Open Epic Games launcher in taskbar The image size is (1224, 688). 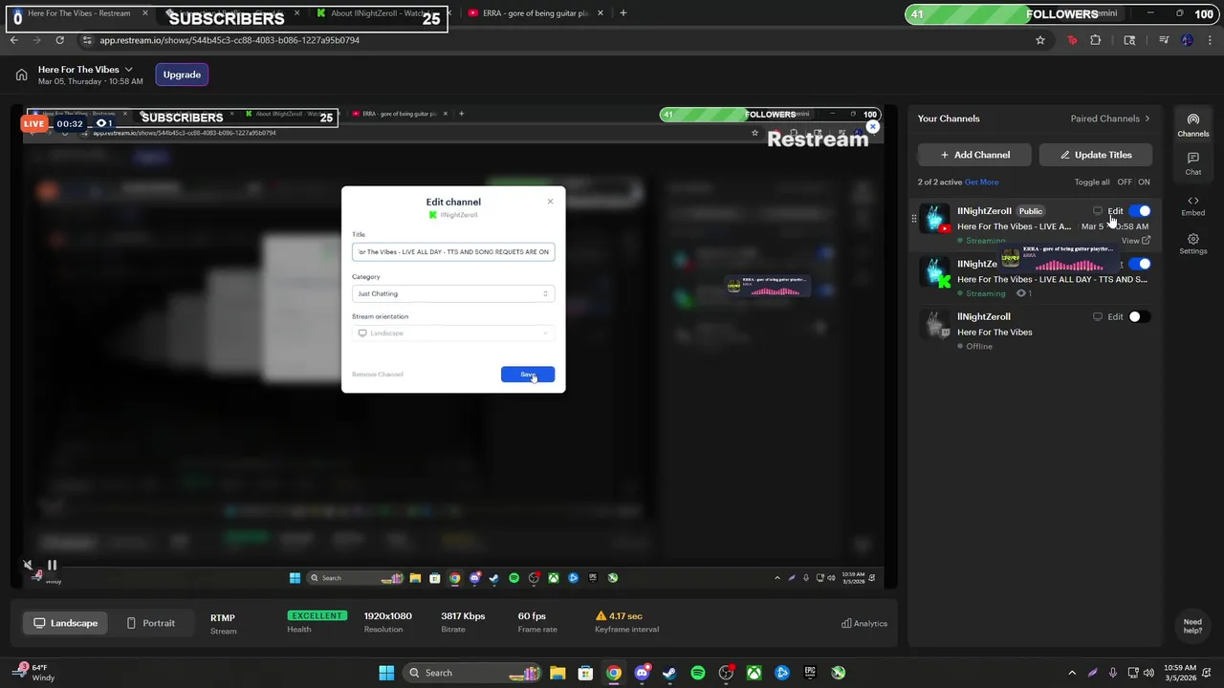tap(810, 673)
